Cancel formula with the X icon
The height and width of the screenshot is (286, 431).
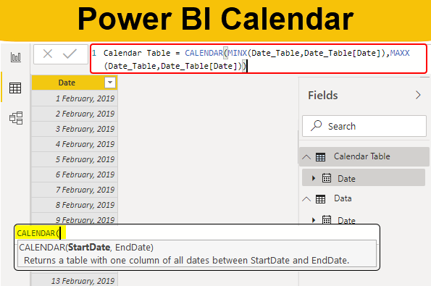[x=48, y=54]
